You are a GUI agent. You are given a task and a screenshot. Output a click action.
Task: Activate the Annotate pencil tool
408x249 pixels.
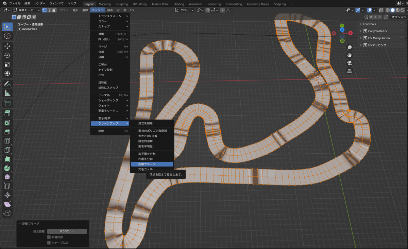(7, 83)
